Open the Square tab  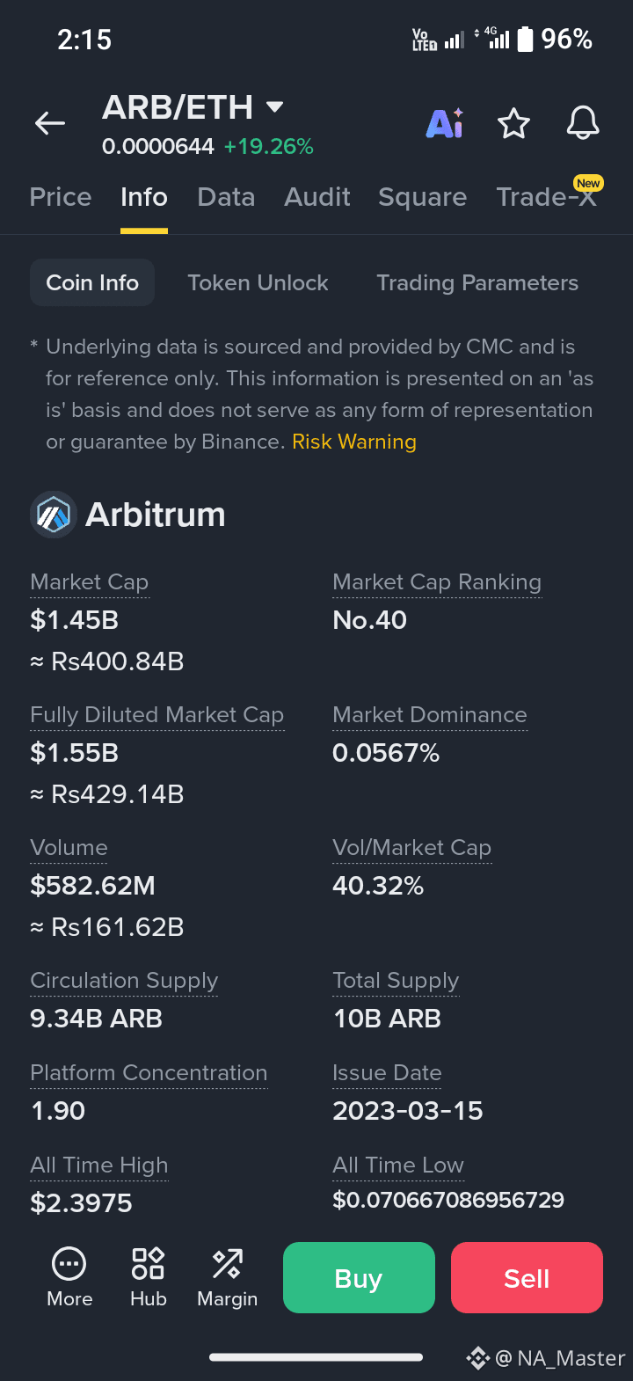423,197
